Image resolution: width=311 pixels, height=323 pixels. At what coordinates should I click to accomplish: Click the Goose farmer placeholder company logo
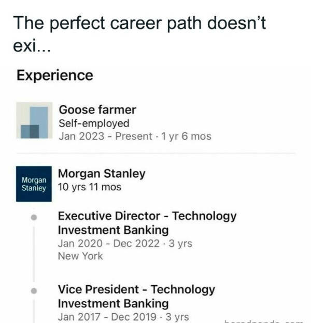34,121
